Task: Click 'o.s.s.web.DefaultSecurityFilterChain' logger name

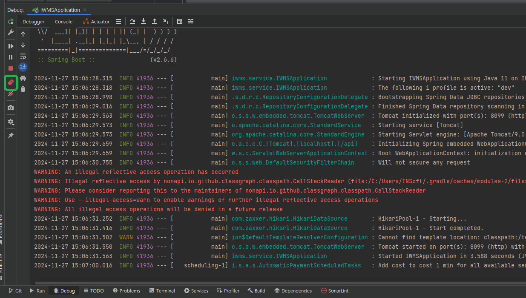Action: pyautogui.click(x=293, y=162)
